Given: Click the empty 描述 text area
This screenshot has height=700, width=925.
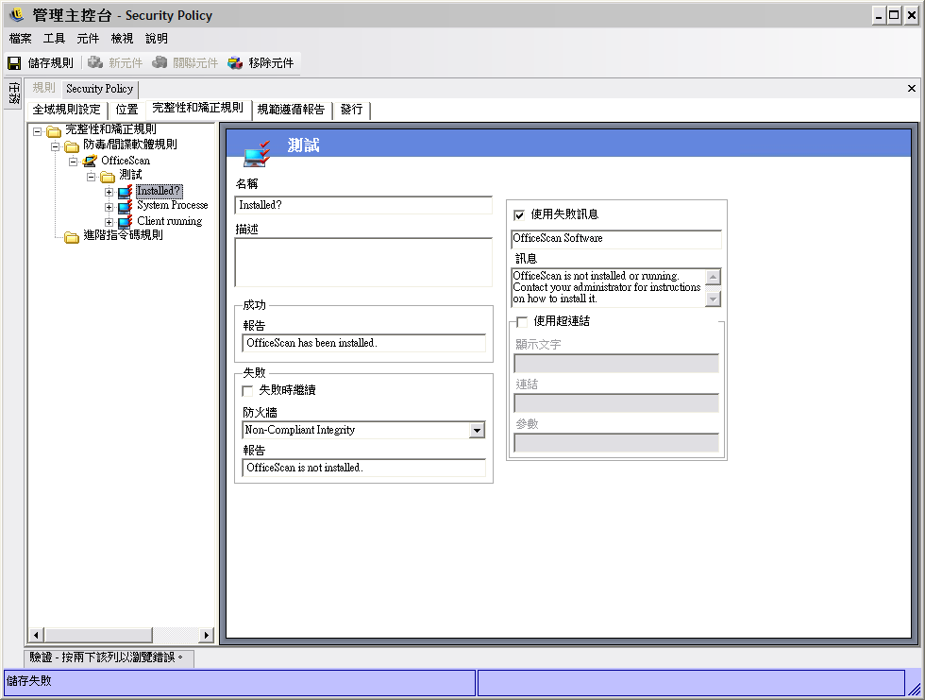Looking at the screenshot, I should point(363,263).
